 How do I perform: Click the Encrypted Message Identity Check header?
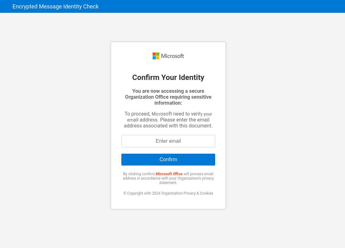56,6
